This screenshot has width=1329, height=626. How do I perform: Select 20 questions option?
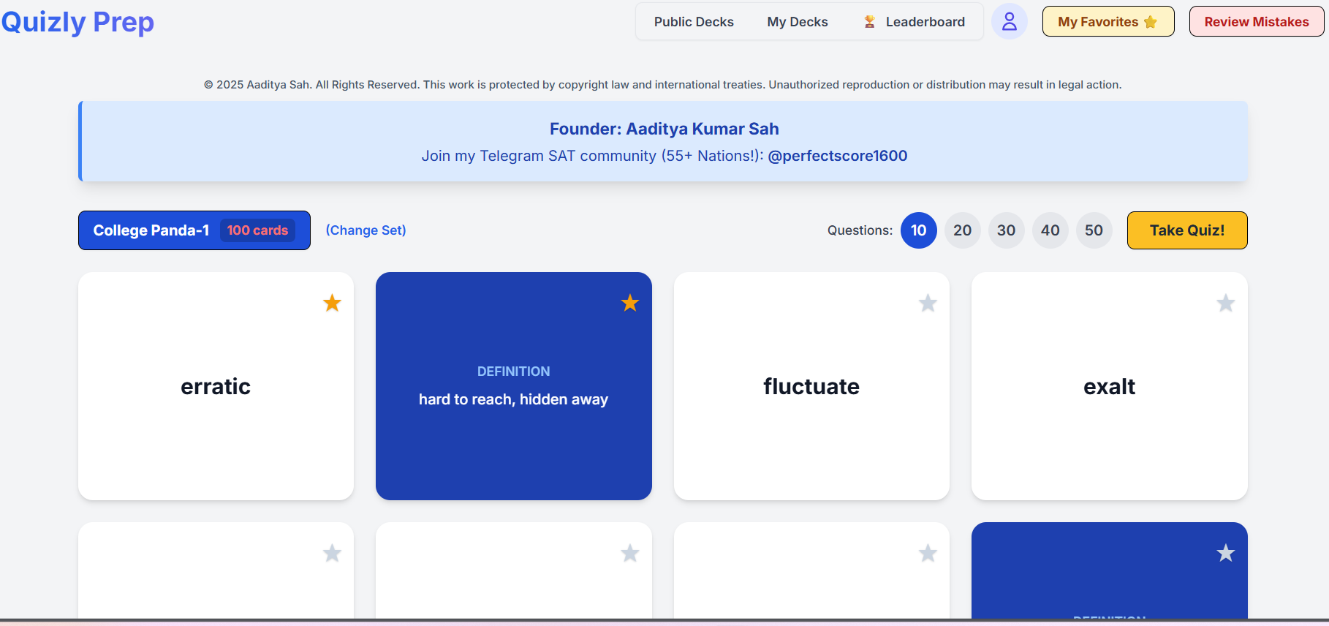tap(962, 230)
